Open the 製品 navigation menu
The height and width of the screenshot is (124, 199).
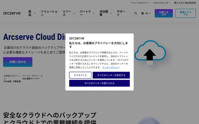click(30, 13)
